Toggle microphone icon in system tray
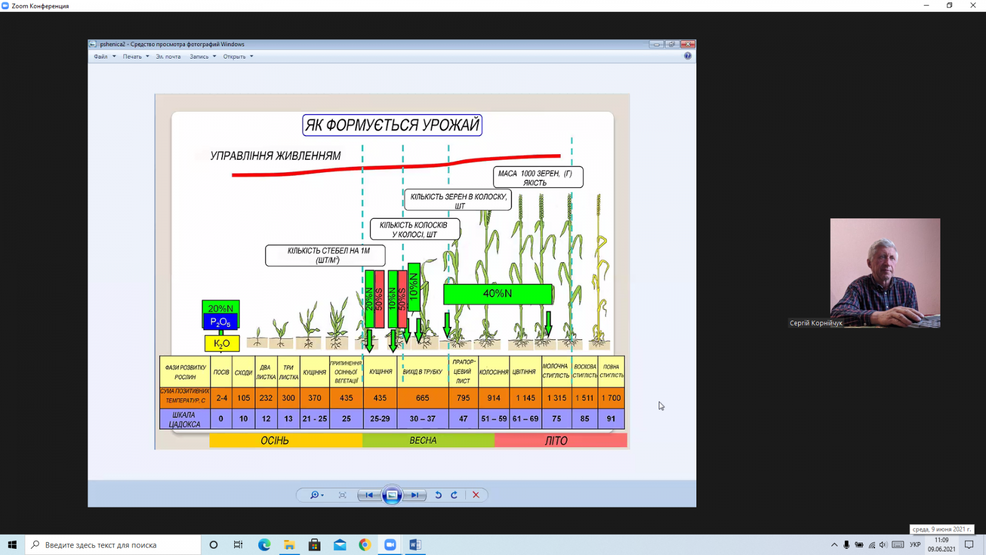This screenshot has width=986, height=555. pos(847,545)
